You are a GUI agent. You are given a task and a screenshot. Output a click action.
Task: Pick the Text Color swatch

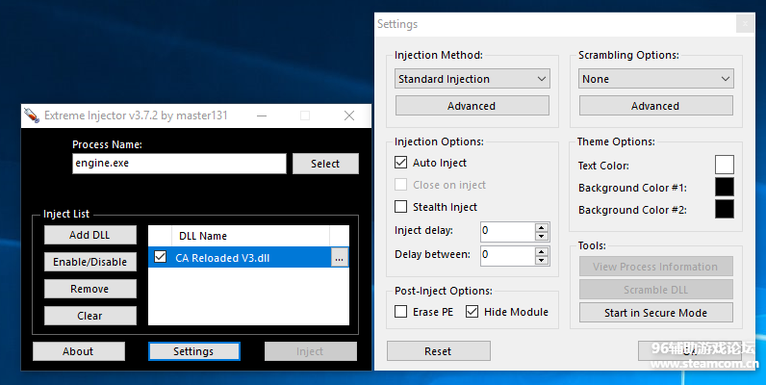coord(725,165)
